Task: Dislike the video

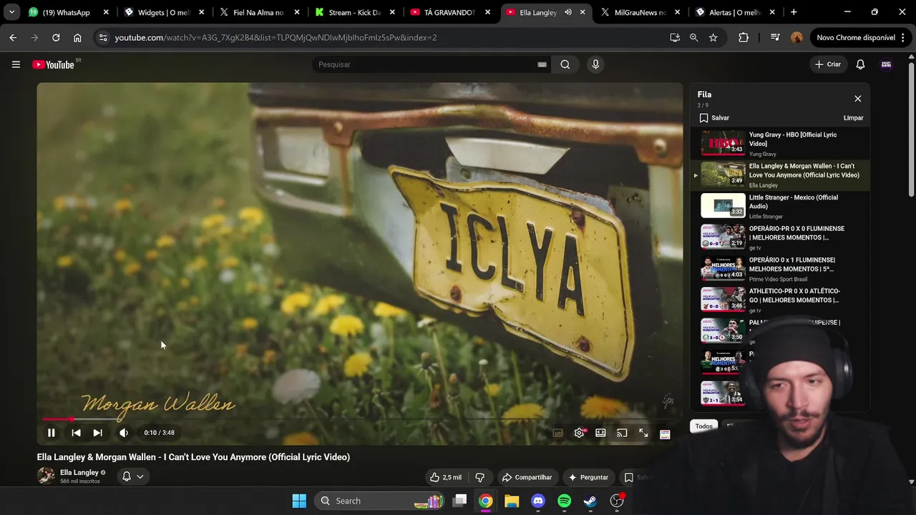Action: 480,477
